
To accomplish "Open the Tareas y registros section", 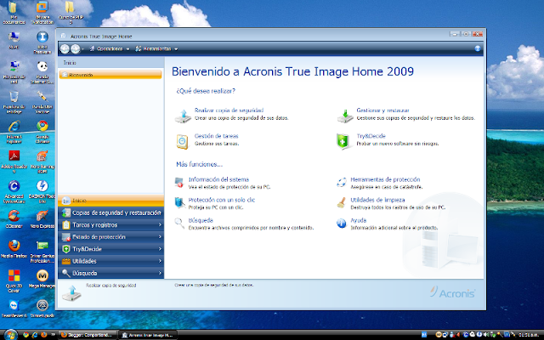I will click(x=111, y=224).
